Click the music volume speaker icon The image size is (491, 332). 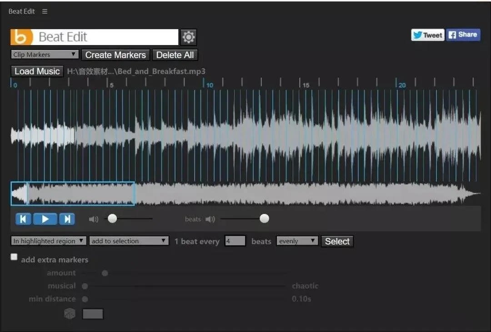pos(94,219)
